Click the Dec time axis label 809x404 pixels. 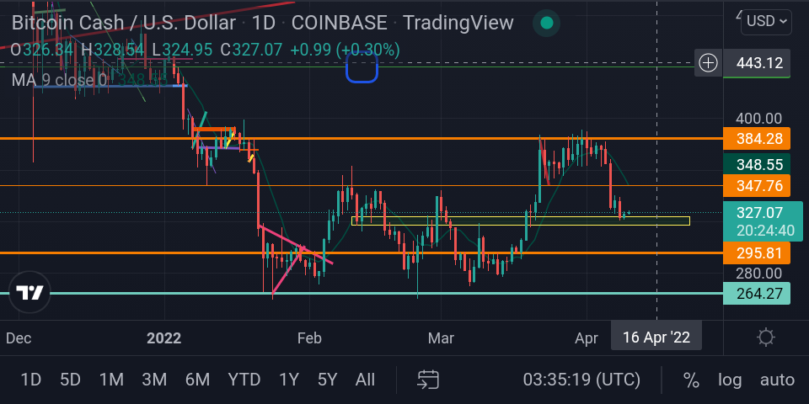pyautogui.click(x=19, y=338)
